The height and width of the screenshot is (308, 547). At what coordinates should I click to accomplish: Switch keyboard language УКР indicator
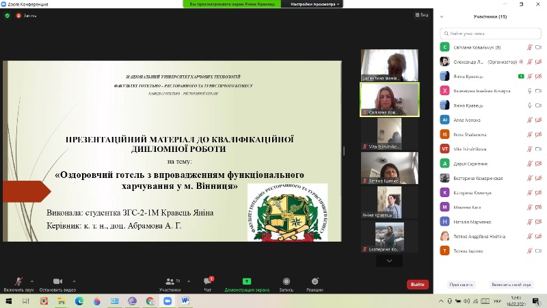(497, 301)
